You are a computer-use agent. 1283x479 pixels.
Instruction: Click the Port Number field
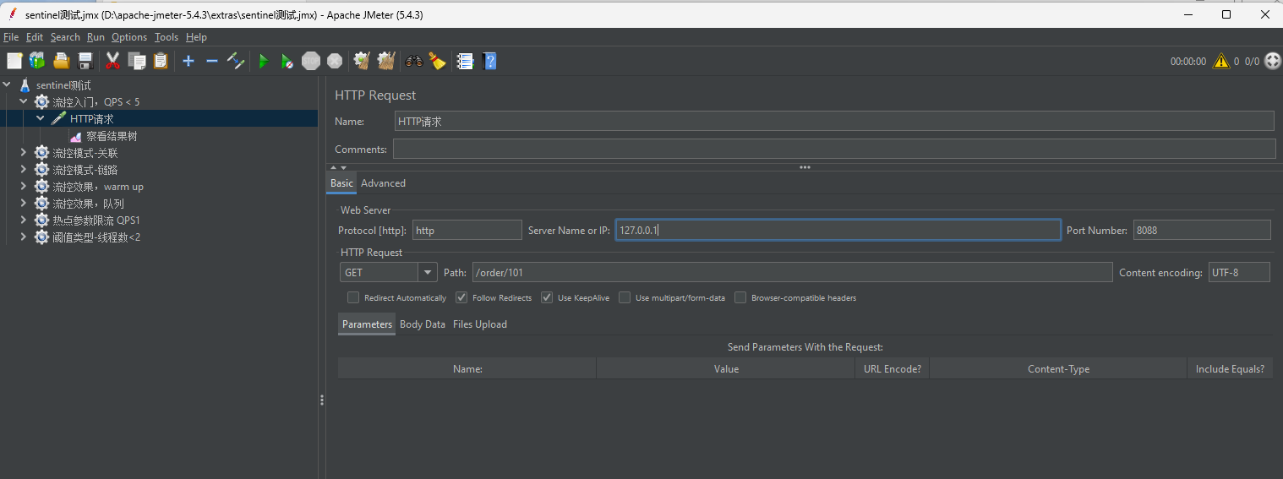[1202, 230]
